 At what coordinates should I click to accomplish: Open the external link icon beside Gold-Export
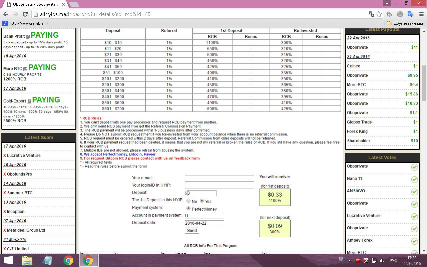(29, 101)
